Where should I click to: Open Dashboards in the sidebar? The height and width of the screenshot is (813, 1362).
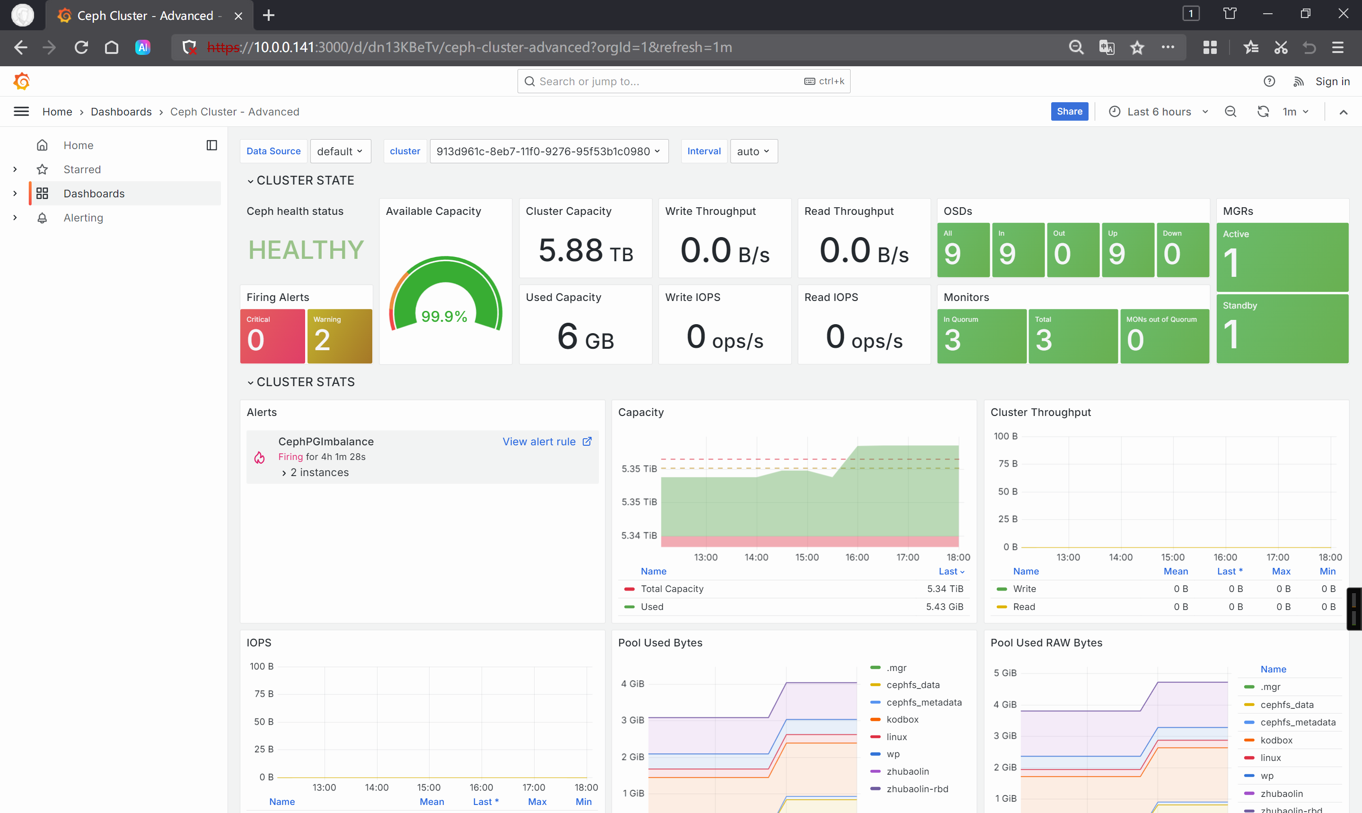tap(94, 194)
